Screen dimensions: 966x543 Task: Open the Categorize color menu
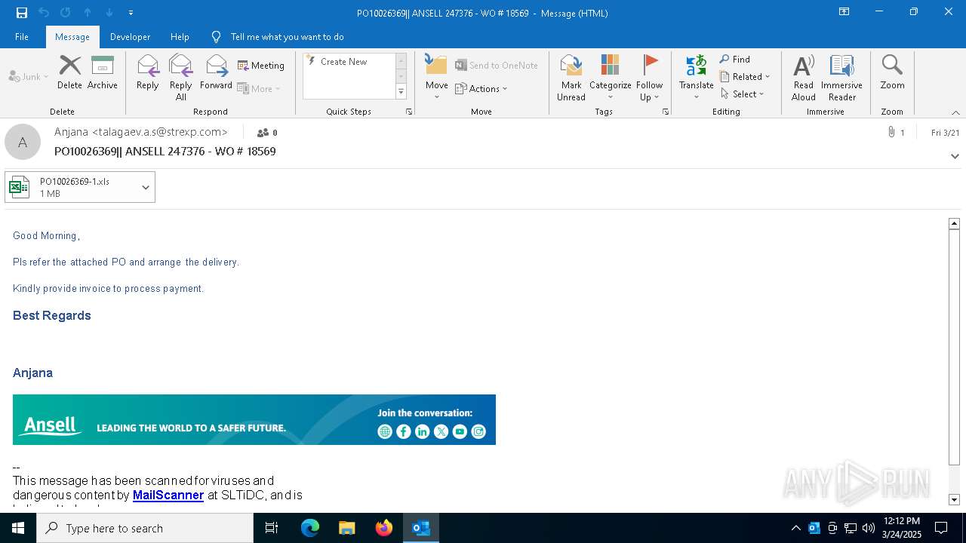pyautogui.click(x=610, y=78)
